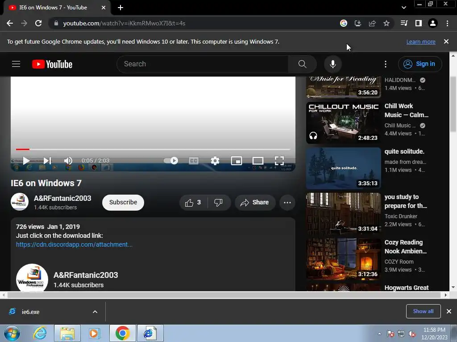This screenshot has height=342, width=457.
Task: Expand the tab search chevron
Action: [x=403, y=8]
